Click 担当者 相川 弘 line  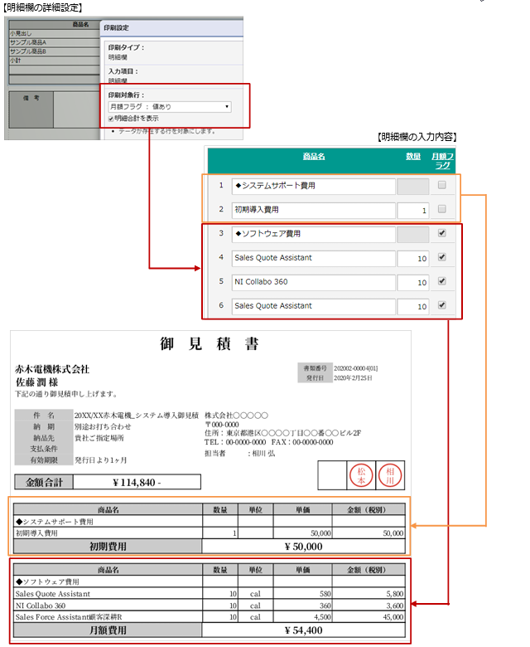(x=239, y=454)
